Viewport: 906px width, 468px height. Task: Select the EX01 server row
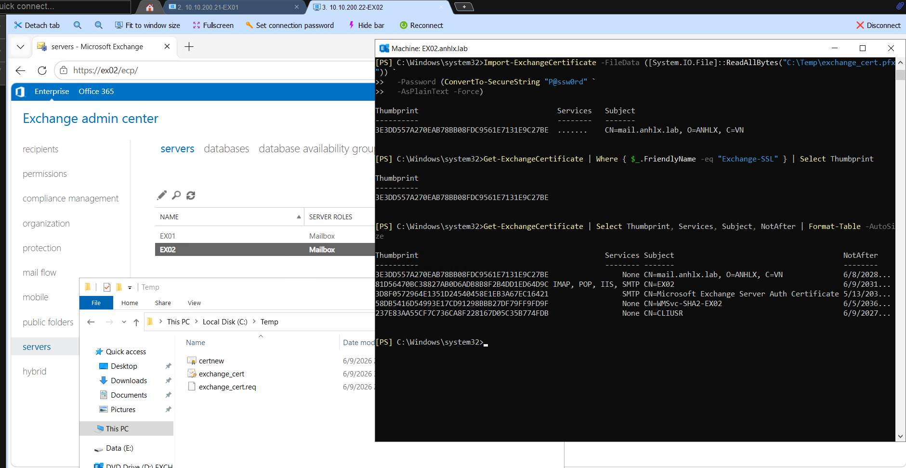(x=265, y=236)
